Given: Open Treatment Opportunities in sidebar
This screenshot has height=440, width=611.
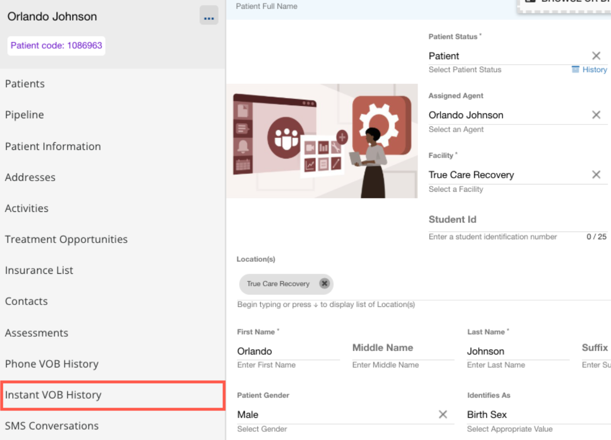Looking at the screenshot, I should tap(66, 239).
